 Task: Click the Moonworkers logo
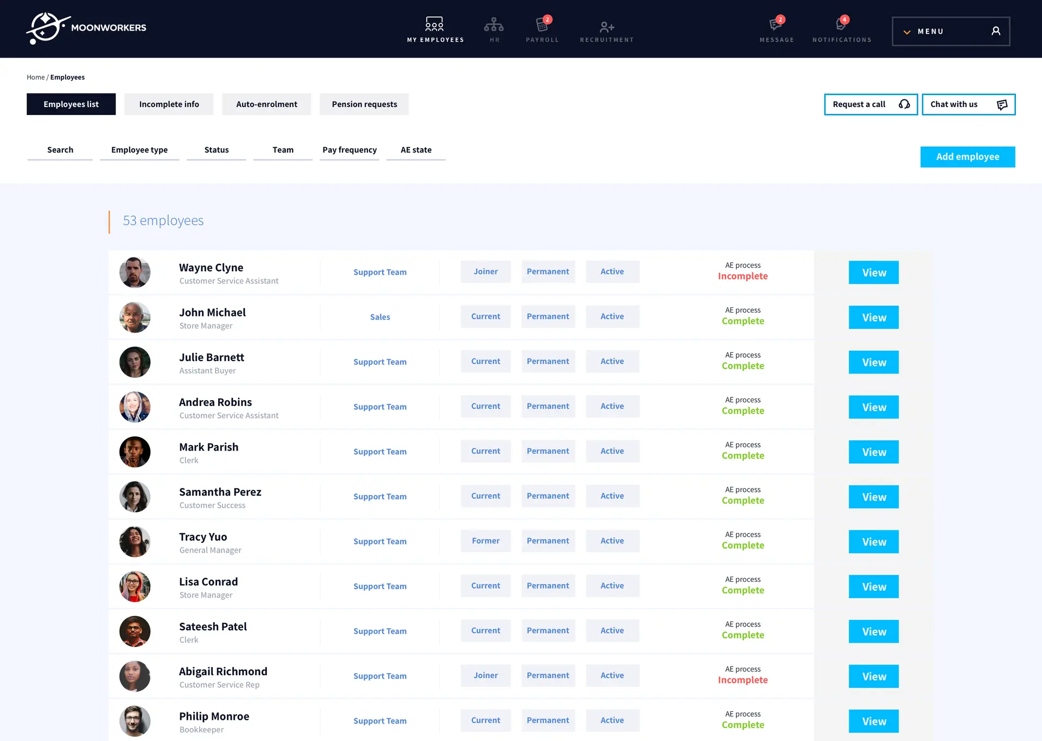(x=87, y=28)
